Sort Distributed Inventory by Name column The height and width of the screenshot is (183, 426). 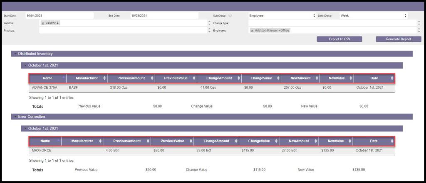point(47,78)
